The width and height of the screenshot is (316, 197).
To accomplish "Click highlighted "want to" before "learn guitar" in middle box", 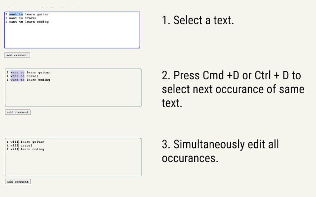I will point(17,73).
